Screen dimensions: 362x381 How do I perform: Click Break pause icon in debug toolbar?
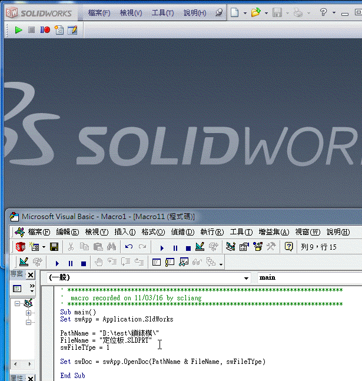point(71,263)
